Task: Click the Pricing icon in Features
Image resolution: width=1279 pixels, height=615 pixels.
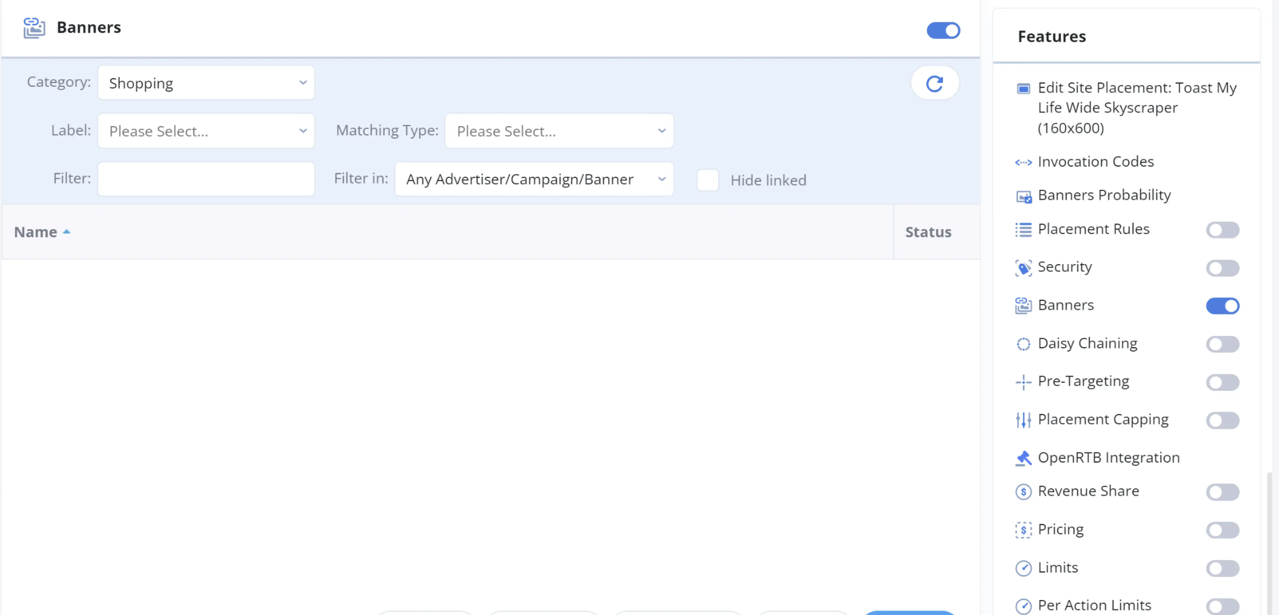Action: click(1023, 530)
